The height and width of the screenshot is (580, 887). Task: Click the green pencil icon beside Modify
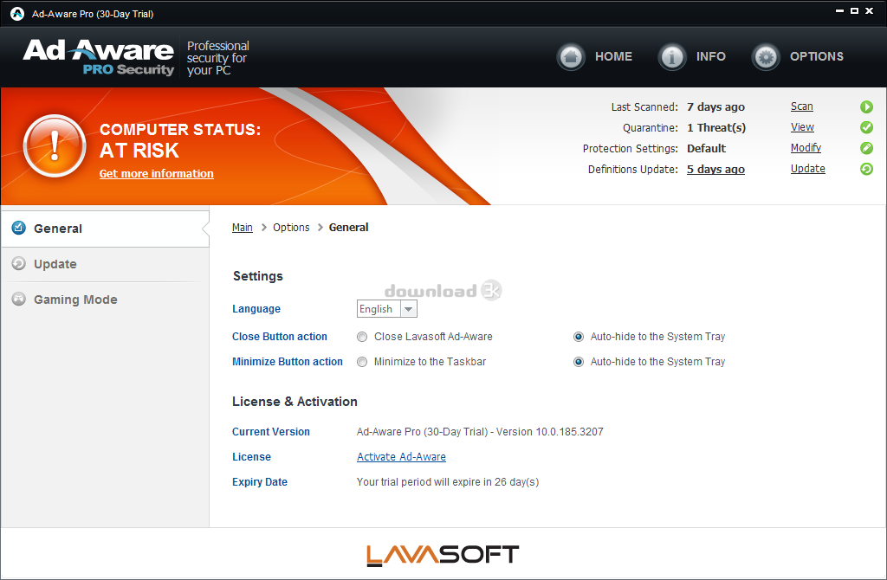[x=866, y=148]
